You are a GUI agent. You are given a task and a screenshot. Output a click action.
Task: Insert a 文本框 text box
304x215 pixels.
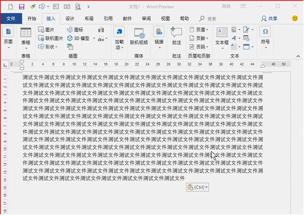[x=222, y=36]
